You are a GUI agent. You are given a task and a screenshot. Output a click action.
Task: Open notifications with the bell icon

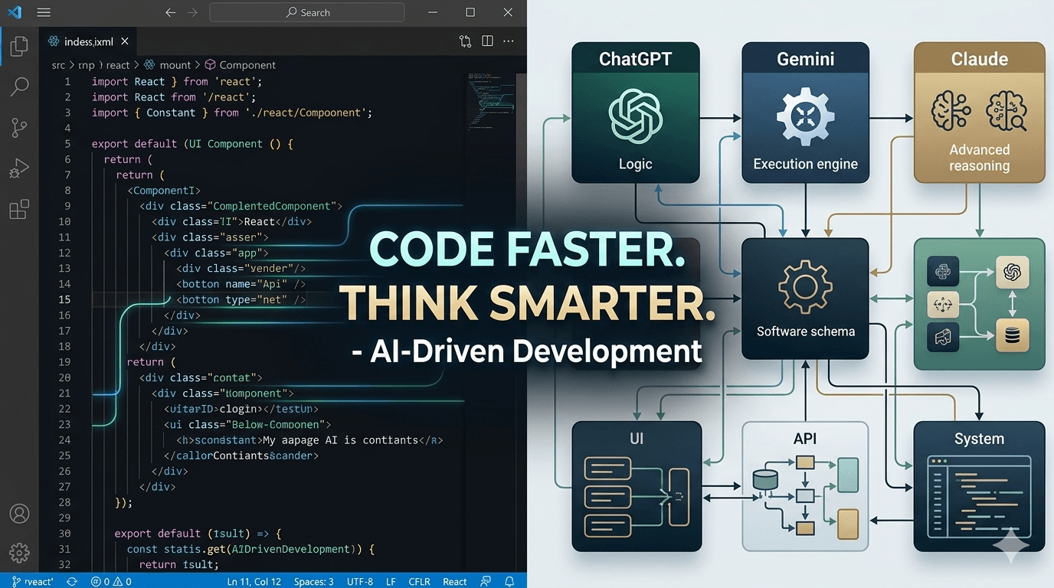click(x=509, y=581)
